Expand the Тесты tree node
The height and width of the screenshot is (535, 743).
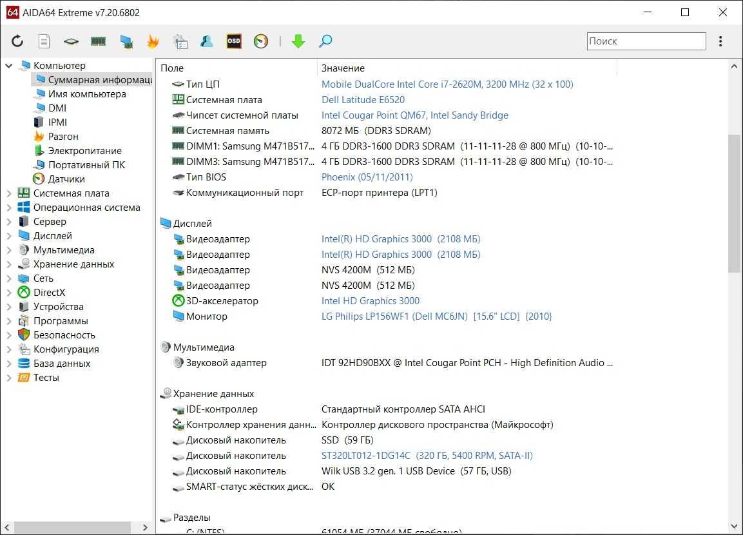[8, 378]
